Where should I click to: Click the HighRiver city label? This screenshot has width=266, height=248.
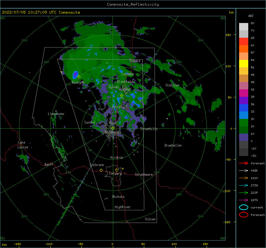123,207
